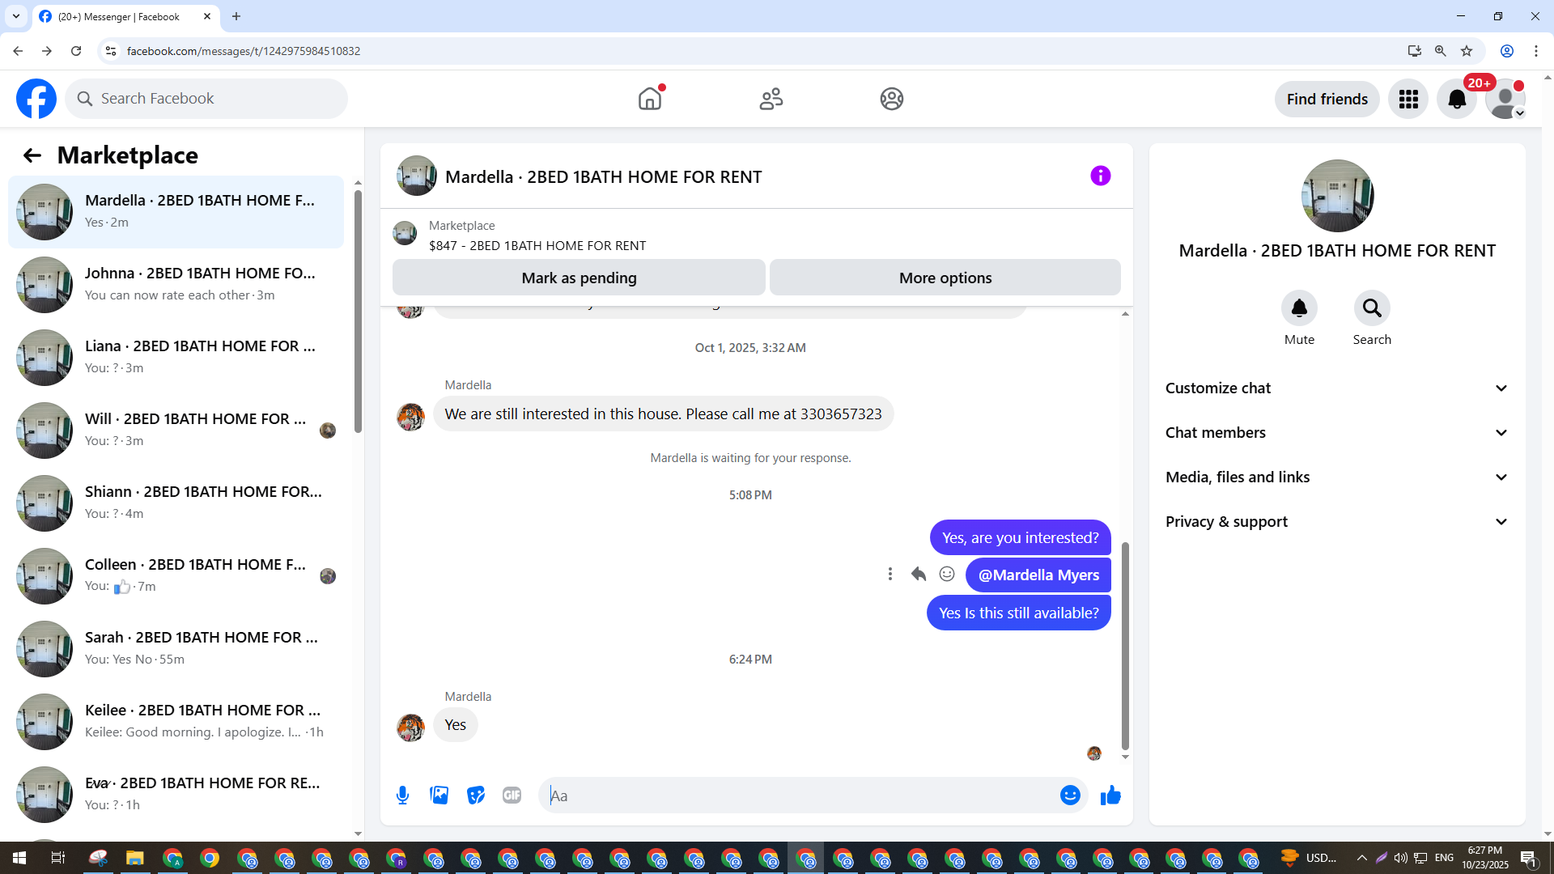1554x874 pixels.
Task: Click the More options button
Action: [945, 278]
